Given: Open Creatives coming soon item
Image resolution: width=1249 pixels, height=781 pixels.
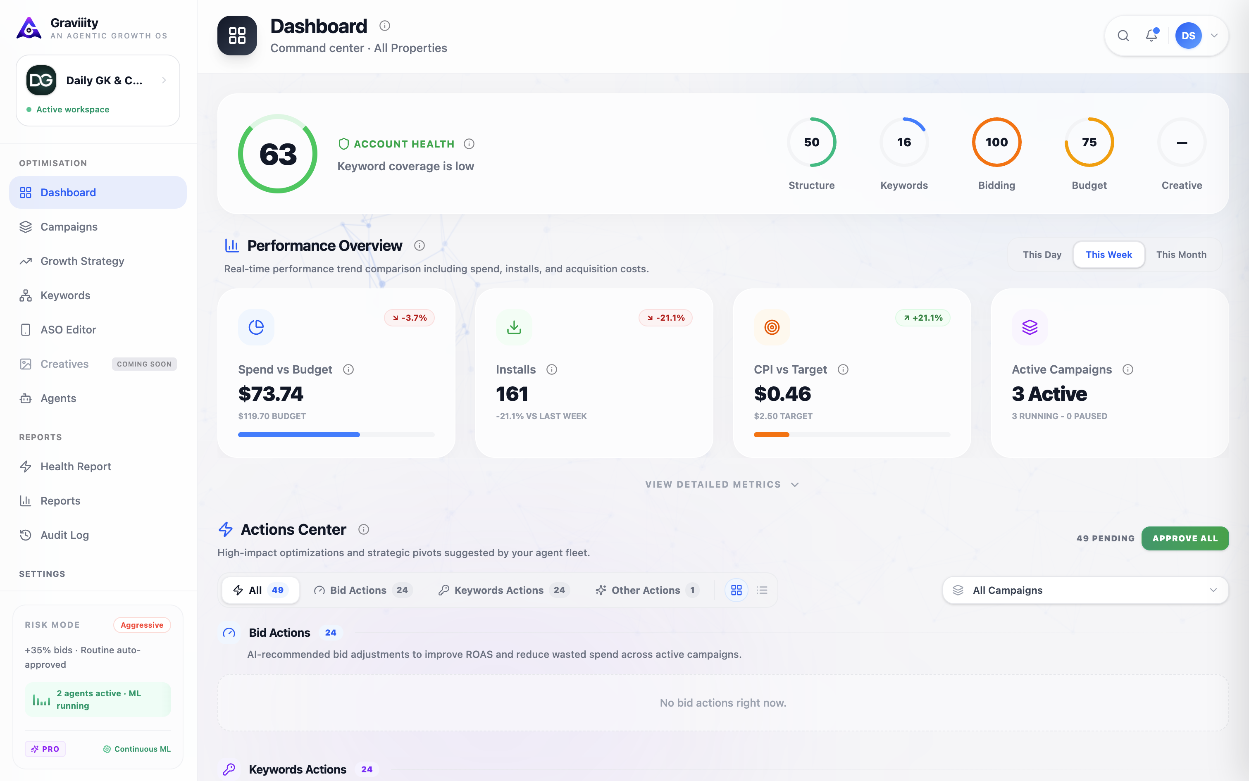Looking at the screenshot, I should point(98,364).
